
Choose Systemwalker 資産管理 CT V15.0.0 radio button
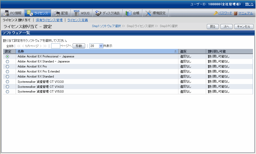[x=7, y=92]
